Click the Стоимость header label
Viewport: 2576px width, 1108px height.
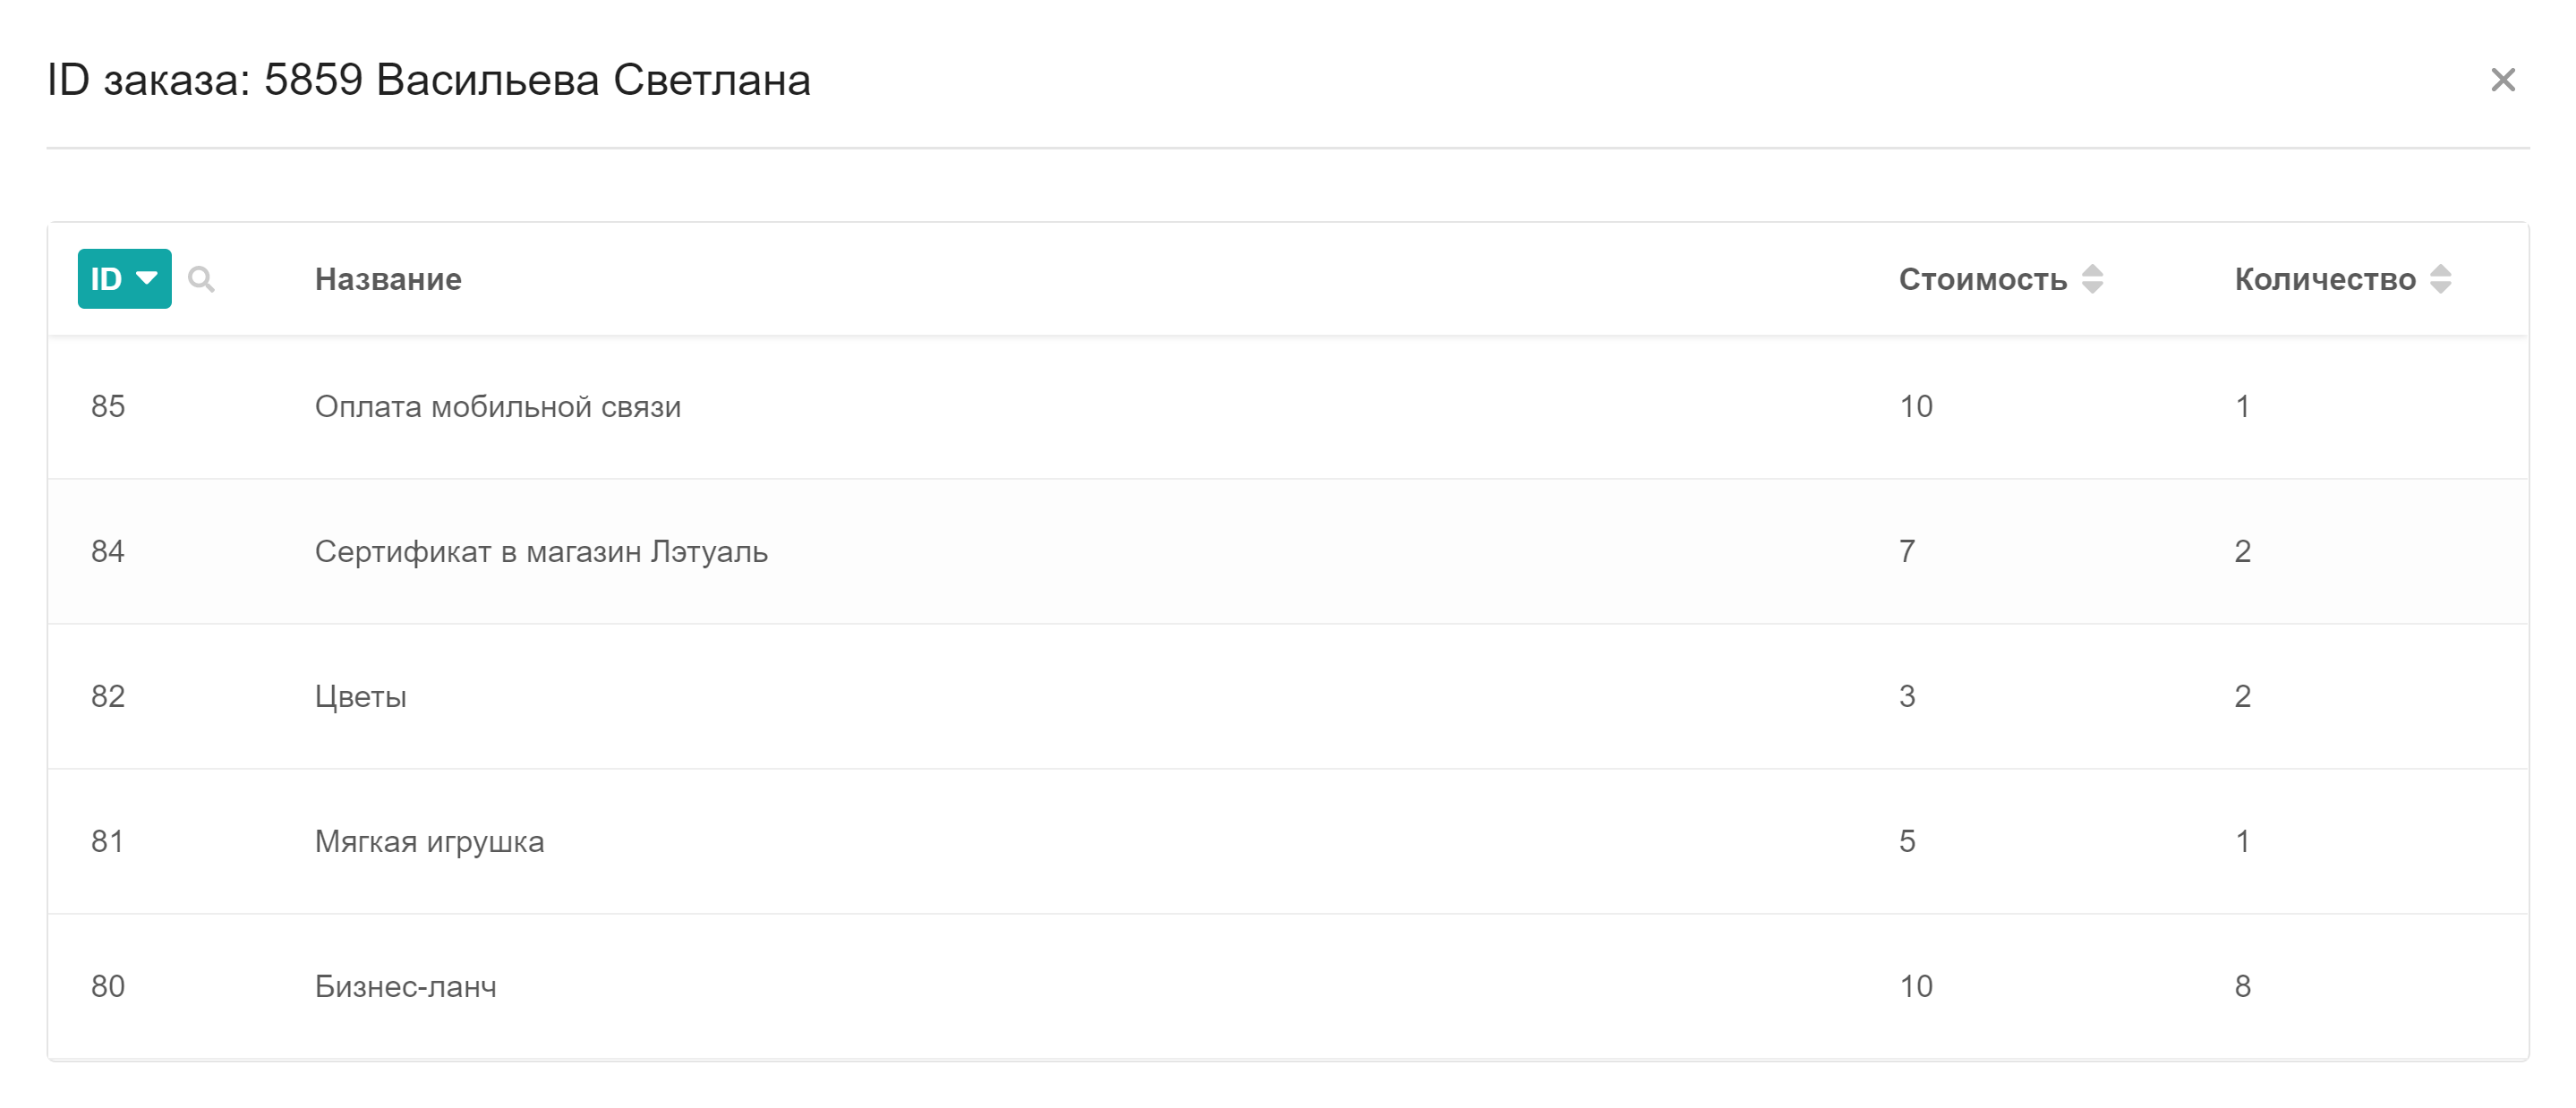click(x=1982, y=279)
